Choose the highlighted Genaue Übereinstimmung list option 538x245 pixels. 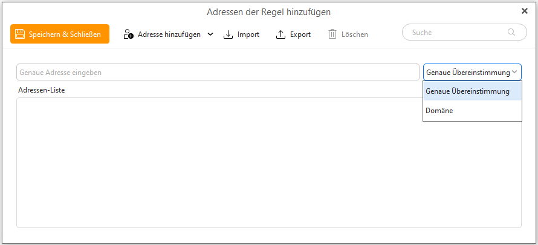coord(472,91)
